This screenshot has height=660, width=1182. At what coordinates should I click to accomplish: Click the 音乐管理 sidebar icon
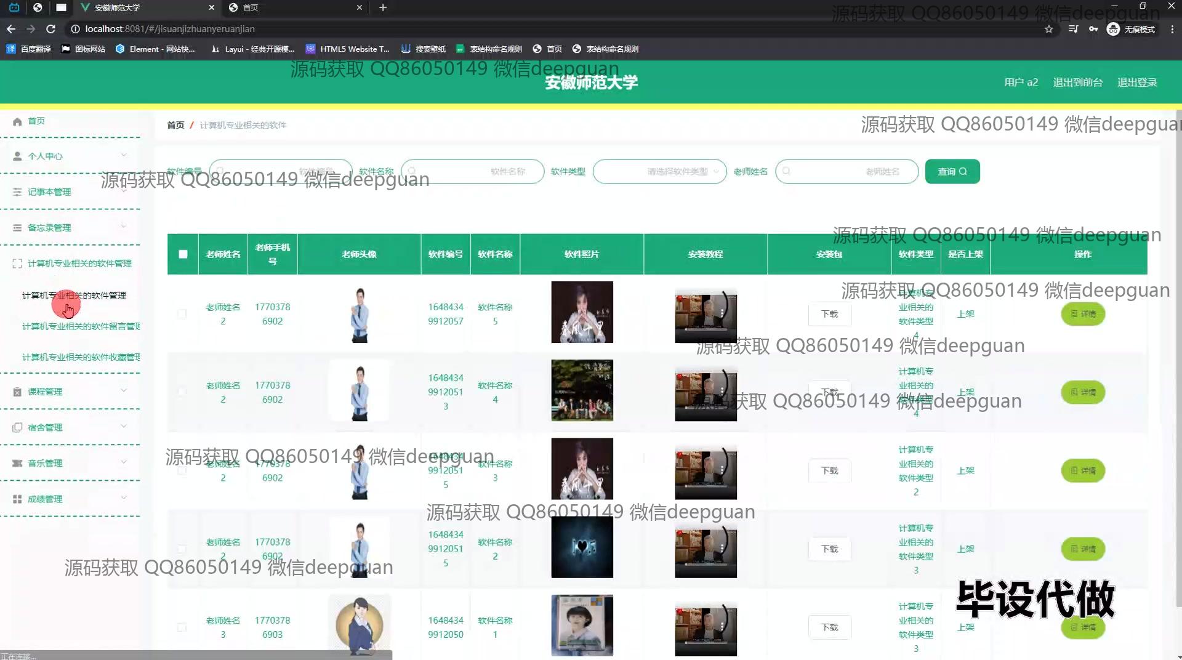[17, 463]
